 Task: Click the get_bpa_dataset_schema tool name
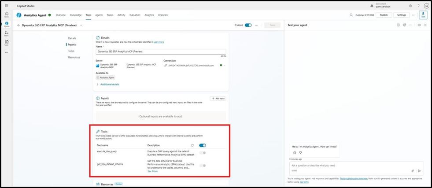point(110,164)
